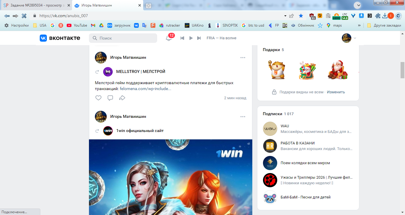This screenshot has height=215, width=405.
Task: Open 1win официальный сайт community link
Action: click(x=140, y=131)
